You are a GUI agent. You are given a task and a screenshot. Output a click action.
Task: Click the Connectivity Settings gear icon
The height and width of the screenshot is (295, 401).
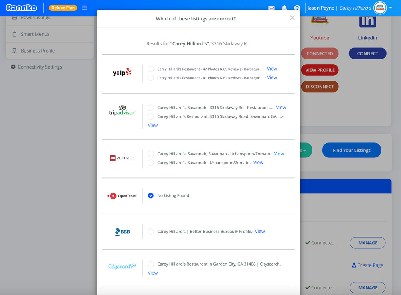click(13, 67)
